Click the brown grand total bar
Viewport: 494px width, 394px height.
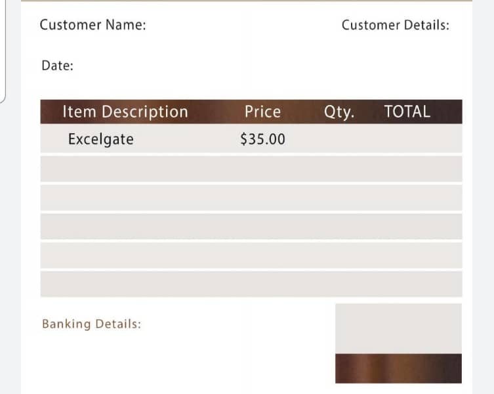pyautogui.click(x=398, y=368)
